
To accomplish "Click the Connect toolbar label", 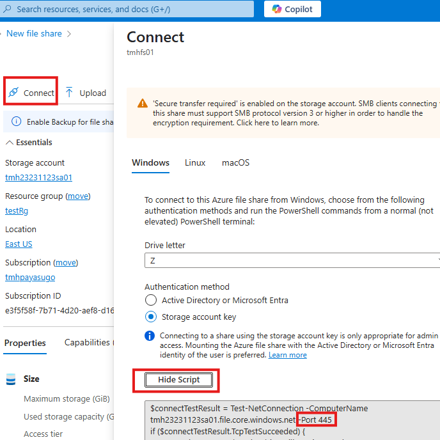I will (39, 93).
